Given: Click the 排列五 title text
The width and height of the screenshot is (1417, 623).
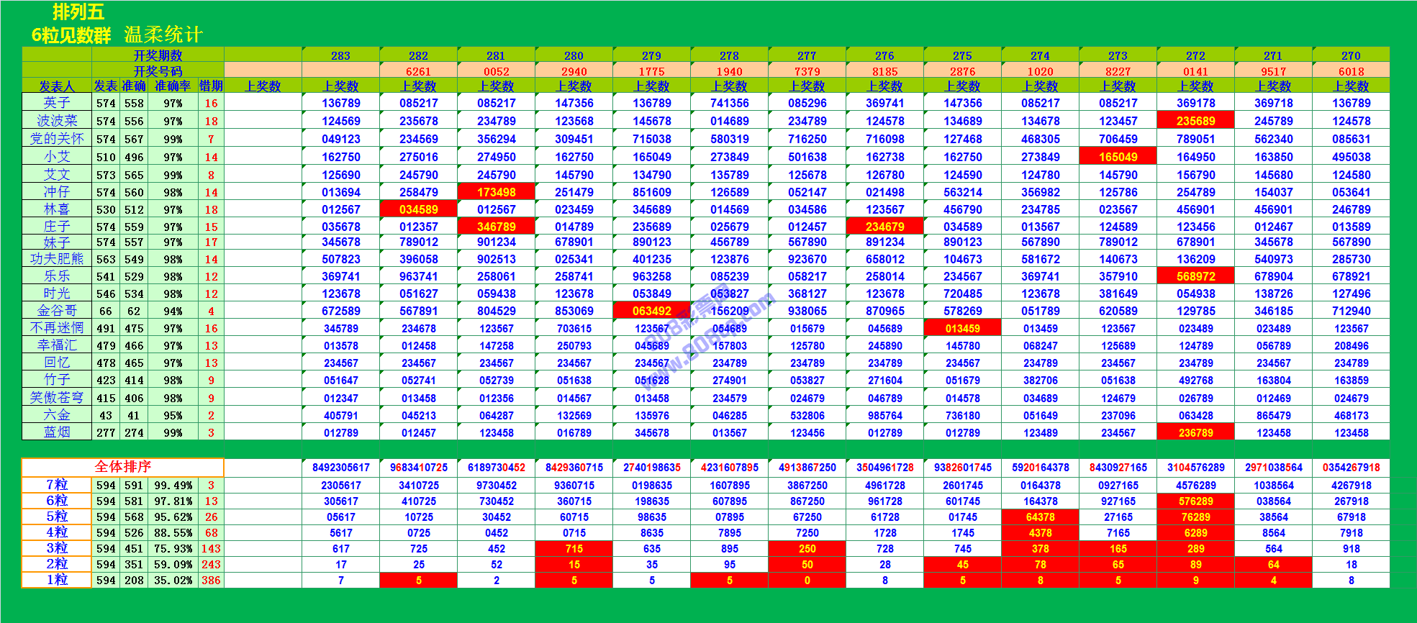Looking at the screenshot, I should click(x=78, y=12).
